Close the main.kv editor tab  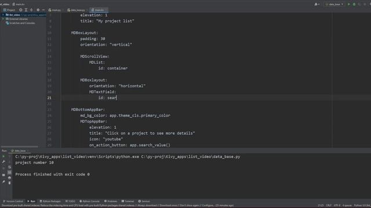click(106, 10)
